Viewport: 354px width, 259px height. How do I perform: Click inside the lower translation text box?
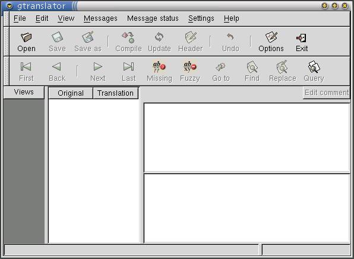click(x=247, y=209)
